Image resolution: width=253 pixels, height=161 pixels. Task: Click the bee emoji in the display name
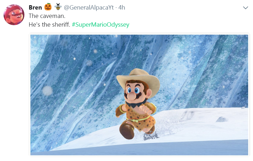[x=58, y=7]
